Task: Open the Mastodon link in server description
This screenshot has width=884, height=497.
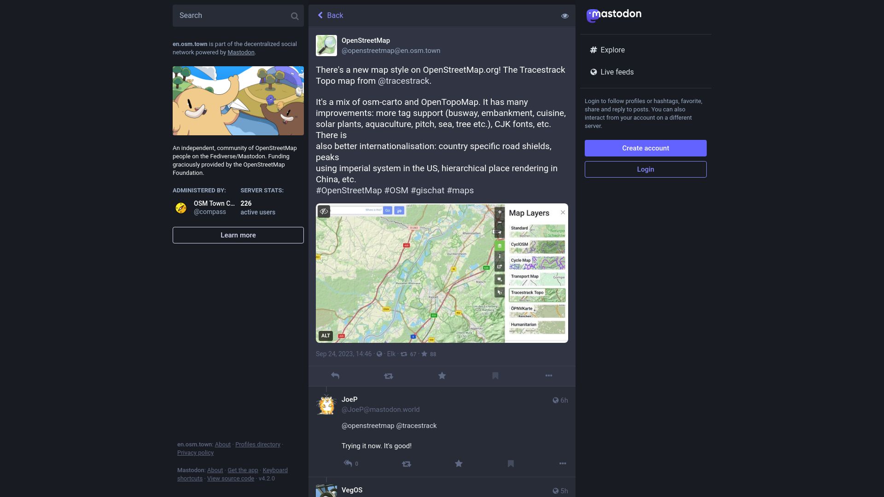Action: coord(241,52)
